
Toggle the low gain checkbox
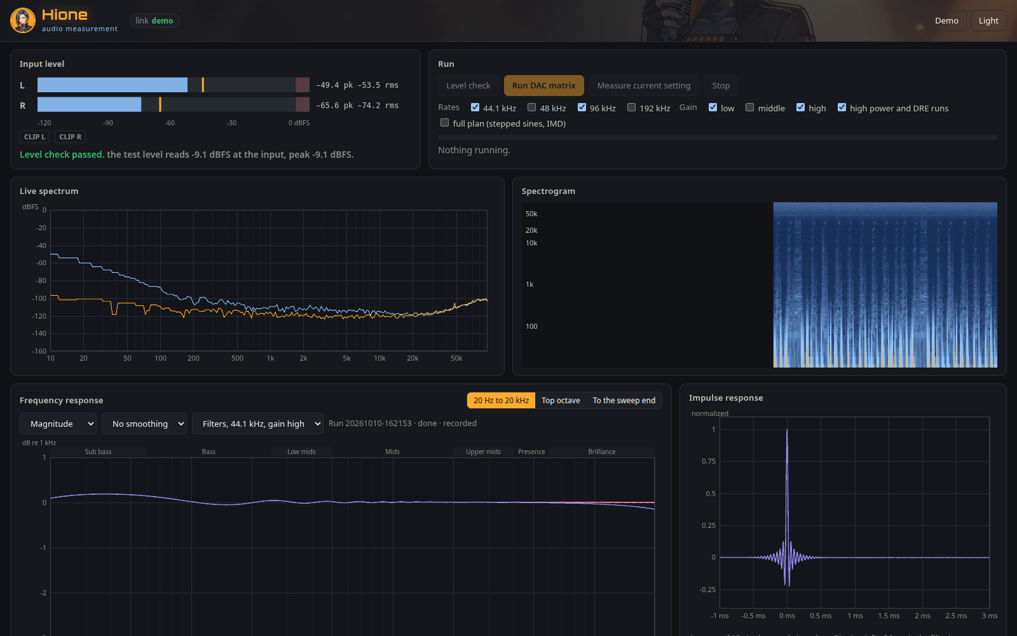713,107
